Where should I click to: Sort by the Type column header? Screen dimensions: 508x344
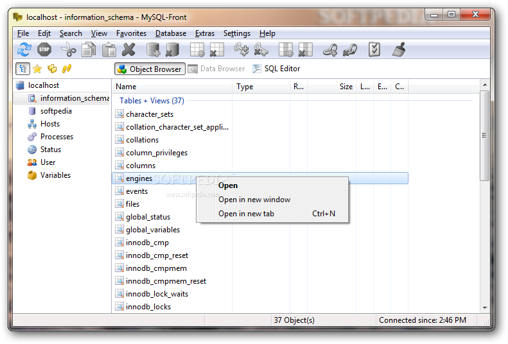tap(261, 87)
